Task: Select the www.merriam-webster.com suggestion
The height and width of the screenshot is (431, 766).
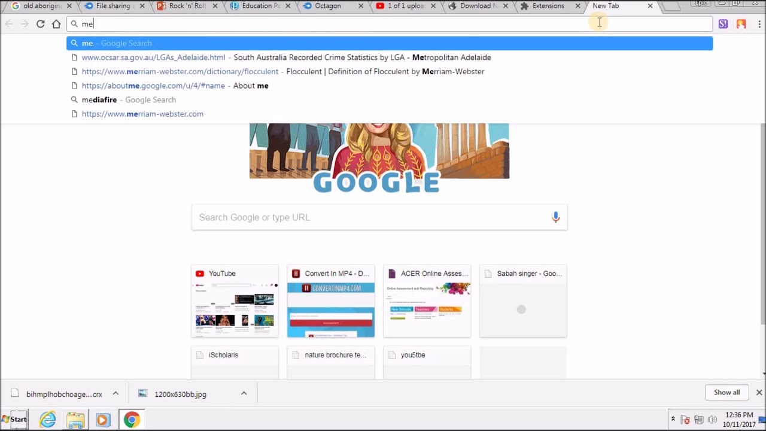Action: pyautogui.click(x=390, y=114)
